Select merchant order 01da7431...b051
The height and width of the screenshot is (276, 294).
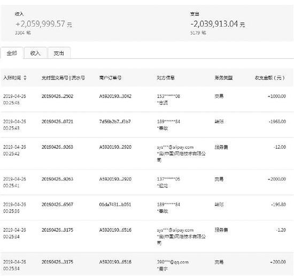coord(115,204)
